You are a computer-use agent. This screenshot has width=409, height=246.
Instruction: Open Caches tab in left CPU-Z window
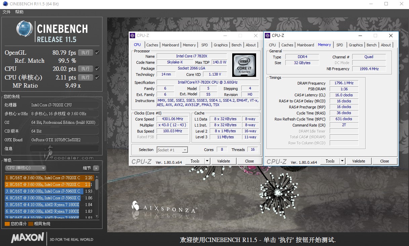152,45
